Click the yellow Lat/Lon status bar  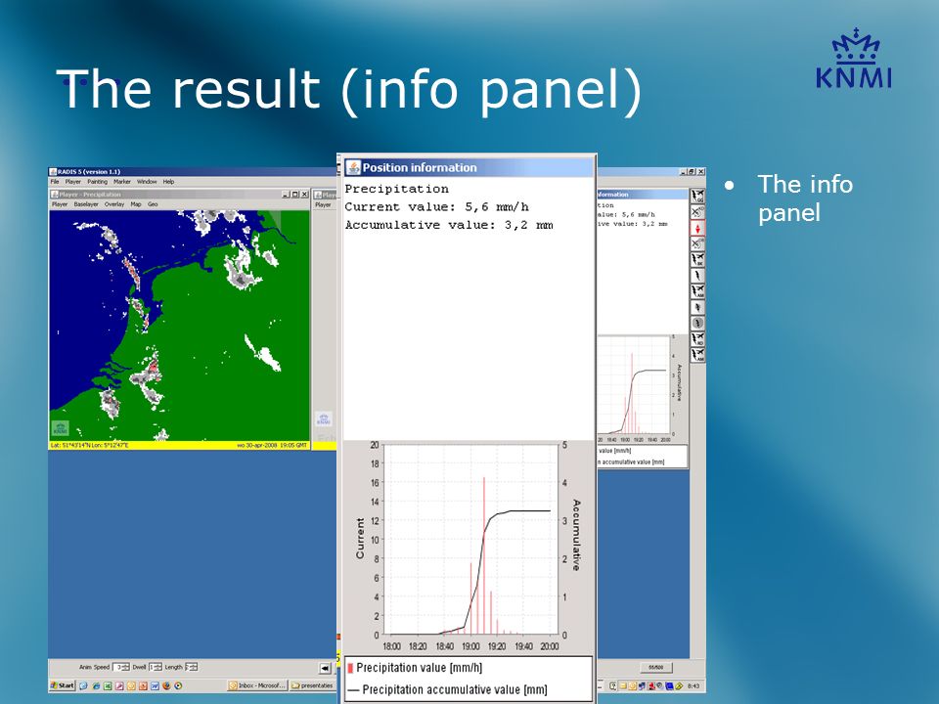point(180,446)
